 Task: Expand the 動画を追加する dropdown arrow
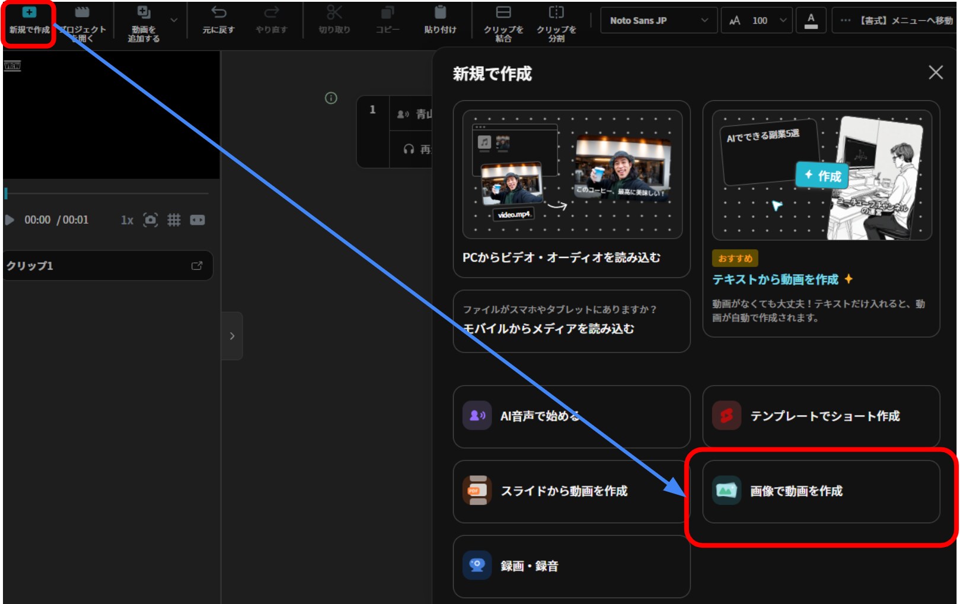click(x=174, y=20)
